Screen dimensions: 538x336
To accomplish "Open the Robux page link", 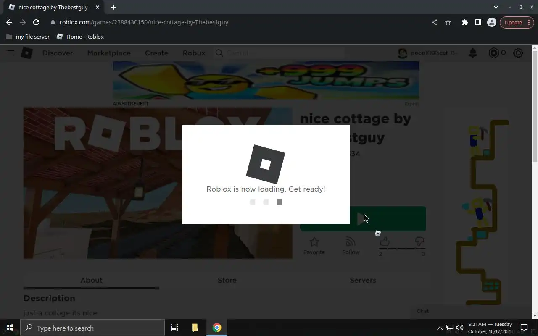I will (194, 53).
